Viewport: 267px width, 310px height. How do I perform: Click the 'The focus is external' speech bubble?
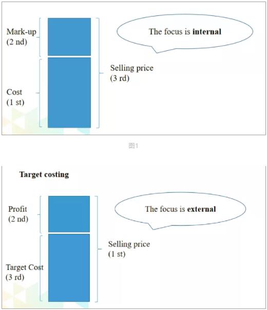pos(180,210)
